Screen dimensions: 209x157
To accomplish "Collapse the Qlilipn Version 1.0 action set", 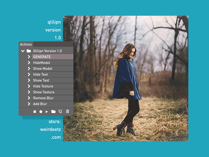I will click(23, 51).
